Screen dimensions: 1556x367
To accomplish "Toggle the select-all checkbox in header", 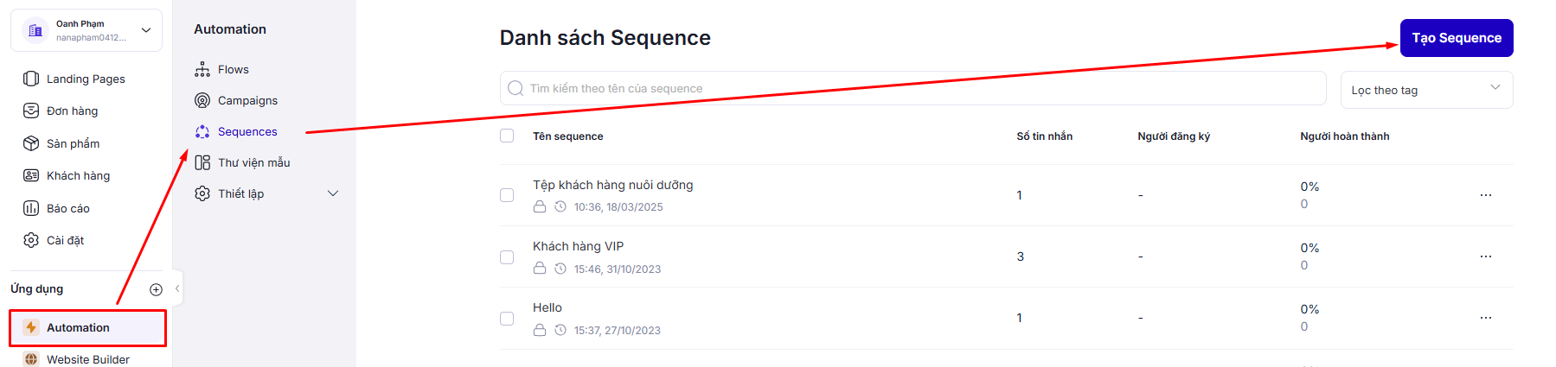I will point(507,136).
